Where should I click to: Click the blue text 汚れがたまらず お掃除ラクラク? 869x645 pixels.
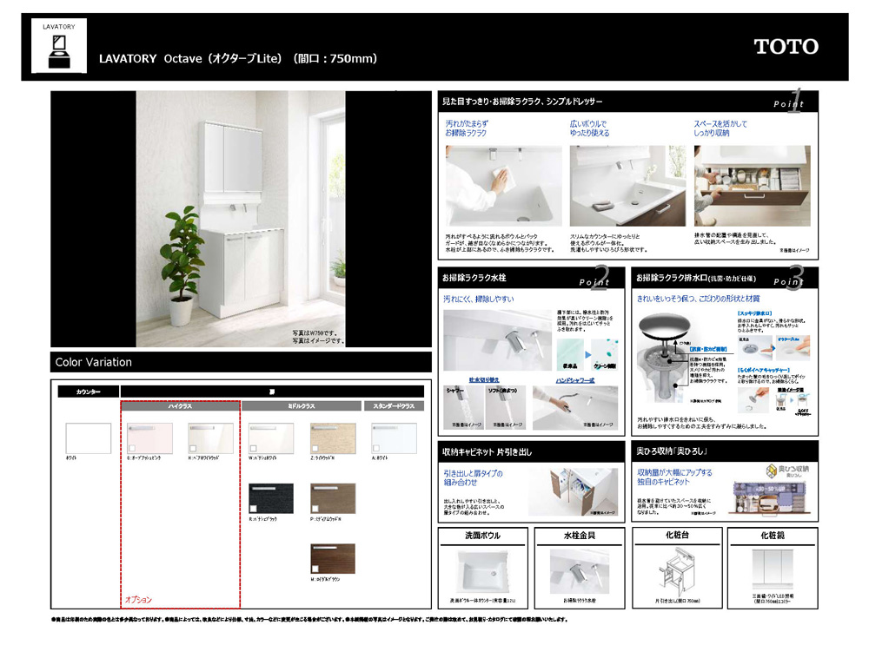(x=467, y=128)
